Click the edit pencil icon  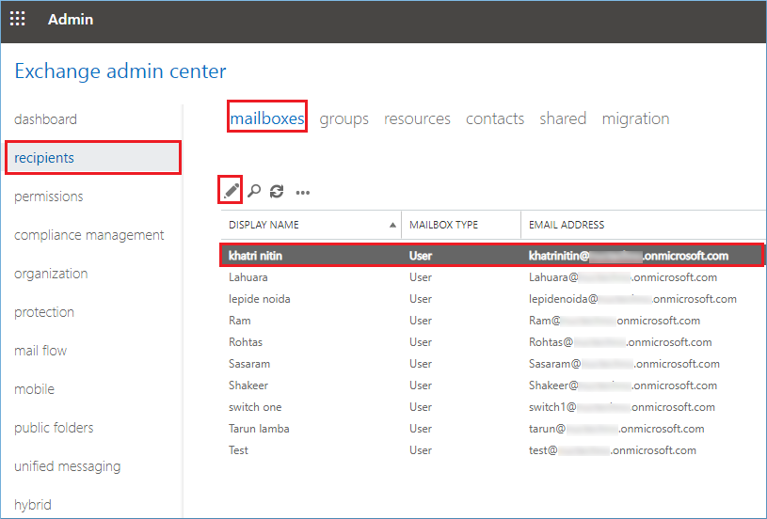tap(231, 191)
